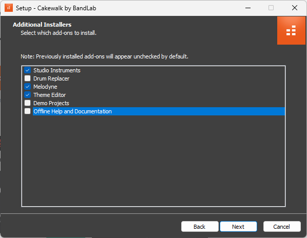Uncheck the Studio Instruments checkbox
The image size is (307, 238).
pyautogui.click(x=27, y=70)
